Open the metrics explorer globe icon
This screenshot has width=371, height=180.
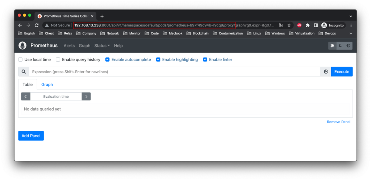[326, 72]
